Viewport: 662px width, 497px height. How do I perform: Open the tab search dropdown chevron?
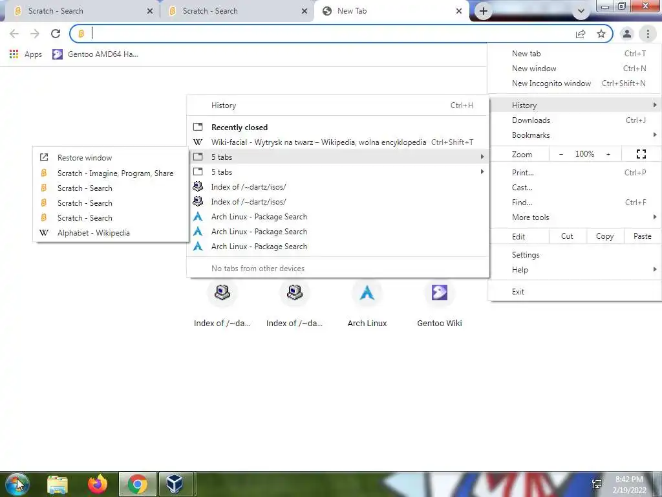[581, 11]
